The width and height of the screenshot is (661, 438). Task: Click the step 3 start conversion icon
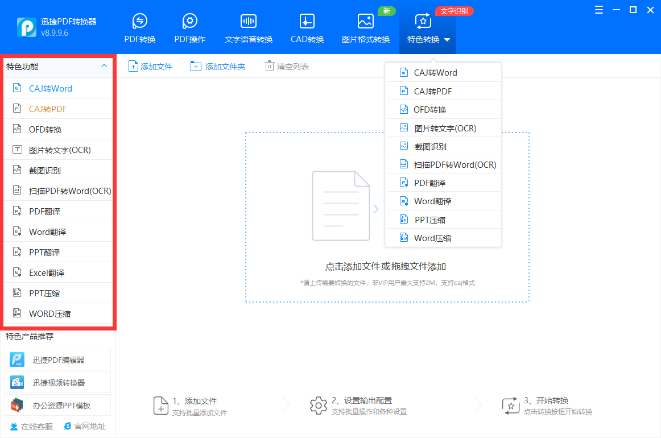pos(510,406)
